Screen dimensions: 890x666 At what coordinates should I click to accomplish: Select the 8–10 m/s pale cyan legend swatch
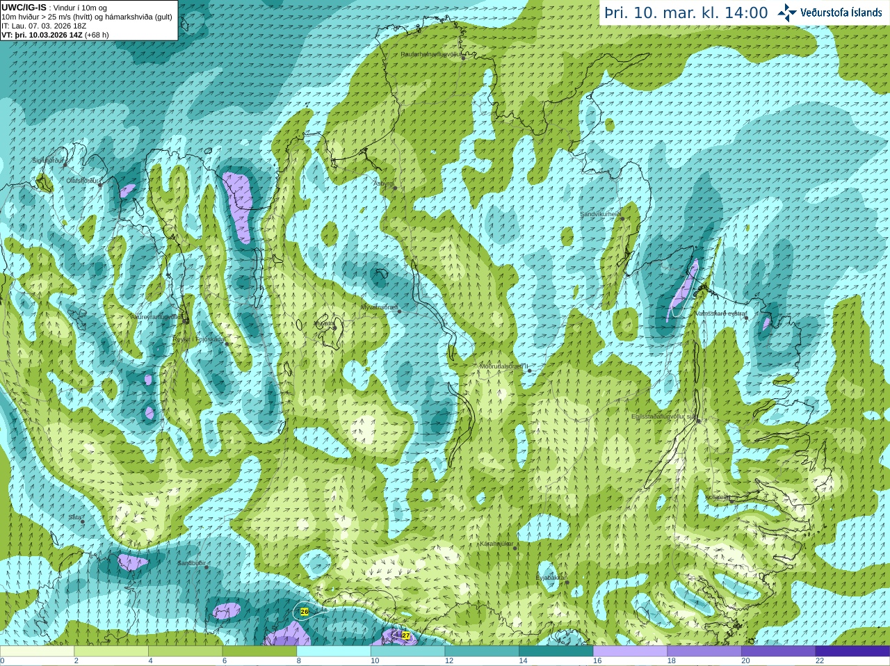[334, 651]
